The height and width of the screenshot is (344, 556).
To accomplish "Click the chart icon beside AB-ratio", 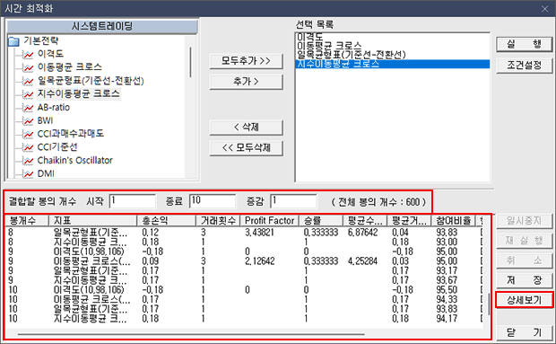I will coord(28,108).
